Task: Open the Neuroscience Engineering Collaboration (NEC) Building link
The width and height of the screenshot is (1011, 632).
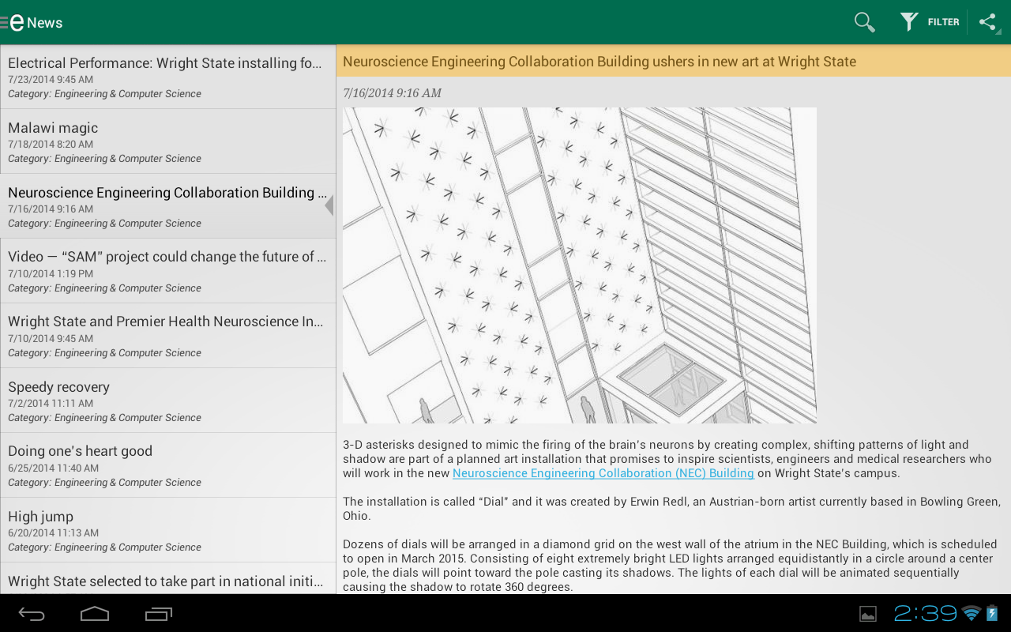Action: [x=603, y=473]
